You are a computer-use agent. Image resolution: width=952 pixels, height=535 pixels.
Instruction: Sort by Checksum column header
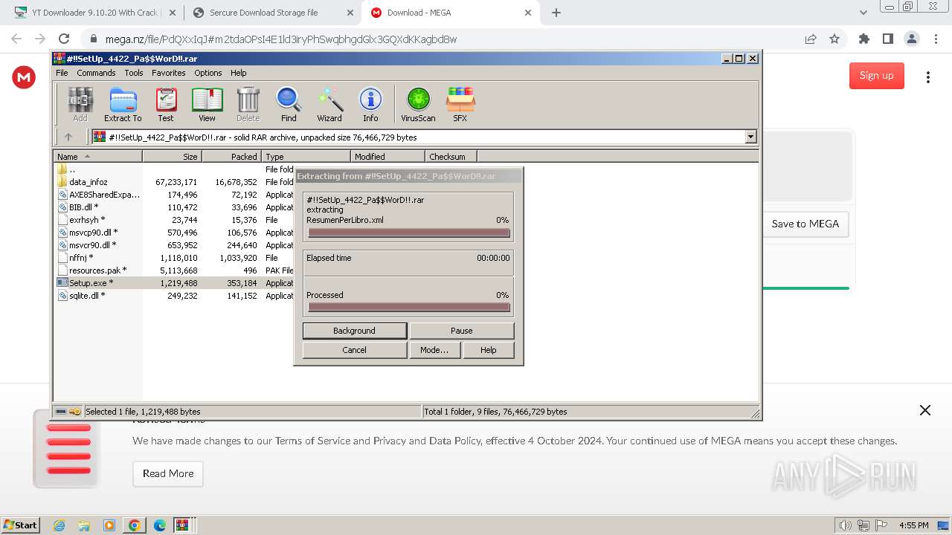click(x=451, y=156)
